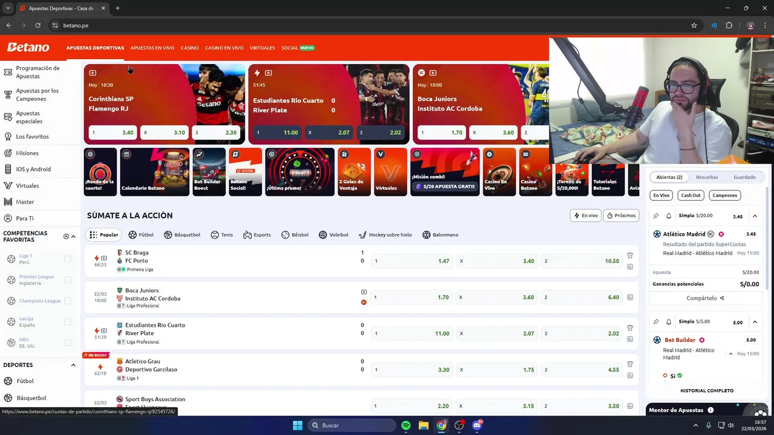
Task: Collapse the Simple S/20.00 bet card
Action: [755, 216]
